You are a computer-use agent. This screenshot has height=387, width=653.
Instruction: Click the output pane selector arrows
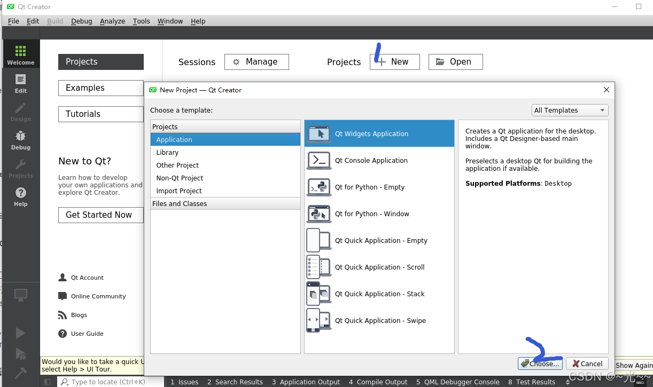[x=568, y=382]
